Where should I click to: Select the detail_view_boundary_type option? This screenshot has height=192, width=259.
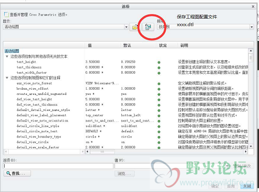[39, 136]
